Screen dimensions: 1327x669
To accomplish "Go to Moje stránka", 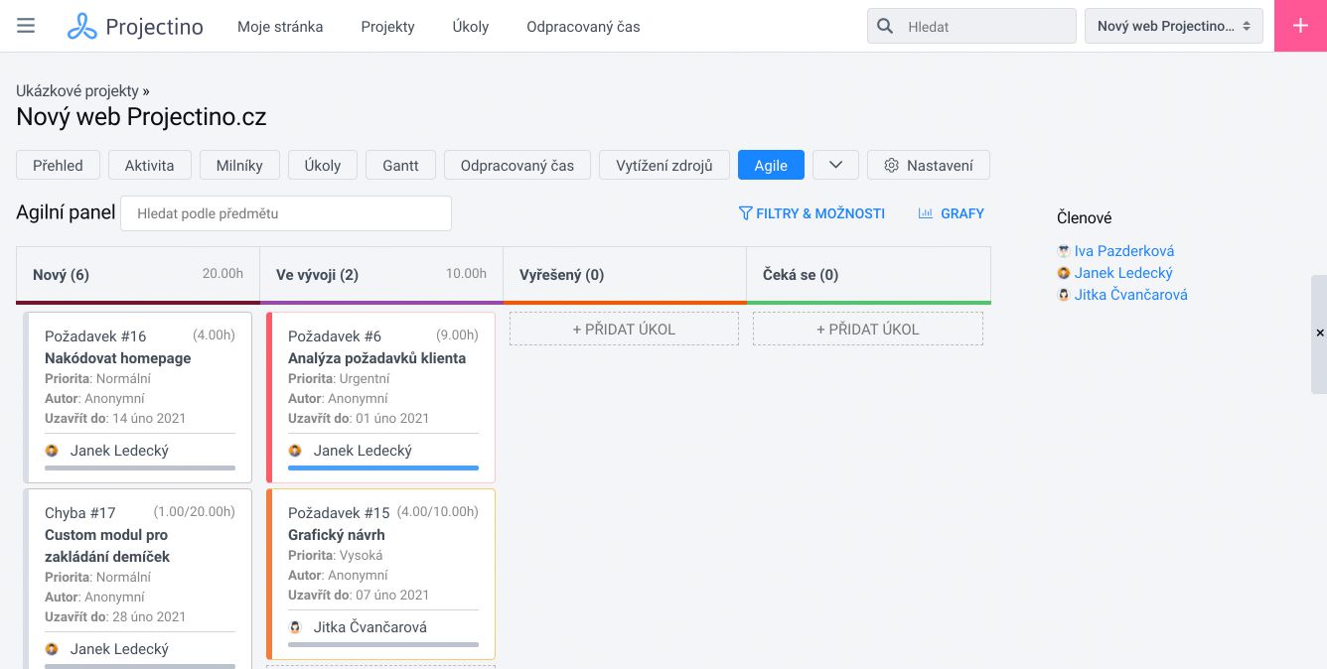I will pos(280,27).
